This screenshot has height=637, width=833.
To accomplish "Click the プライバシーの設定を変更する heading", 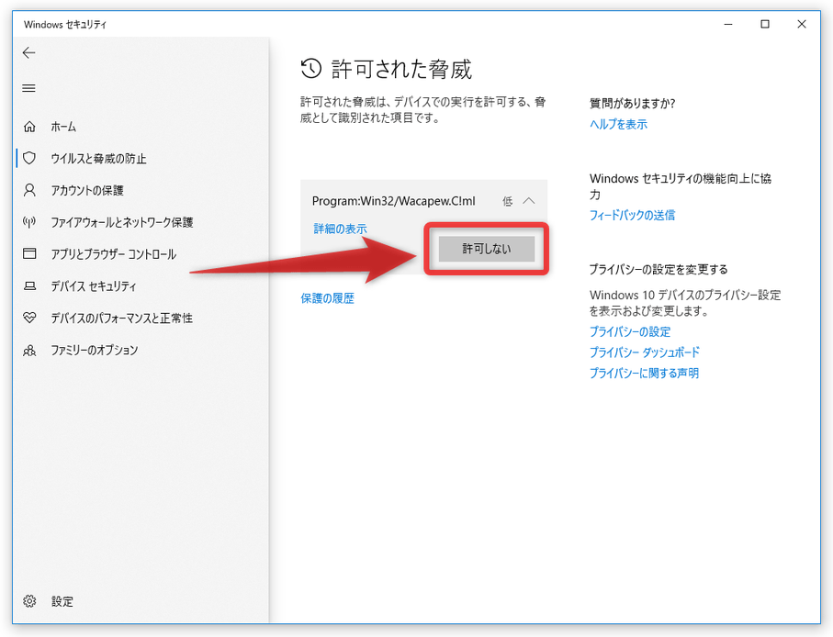I will pyautogui.click(x=659, y=269).
